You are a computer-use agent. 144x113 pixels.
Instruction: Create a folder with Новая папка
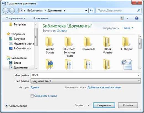[x=40, y=18]
